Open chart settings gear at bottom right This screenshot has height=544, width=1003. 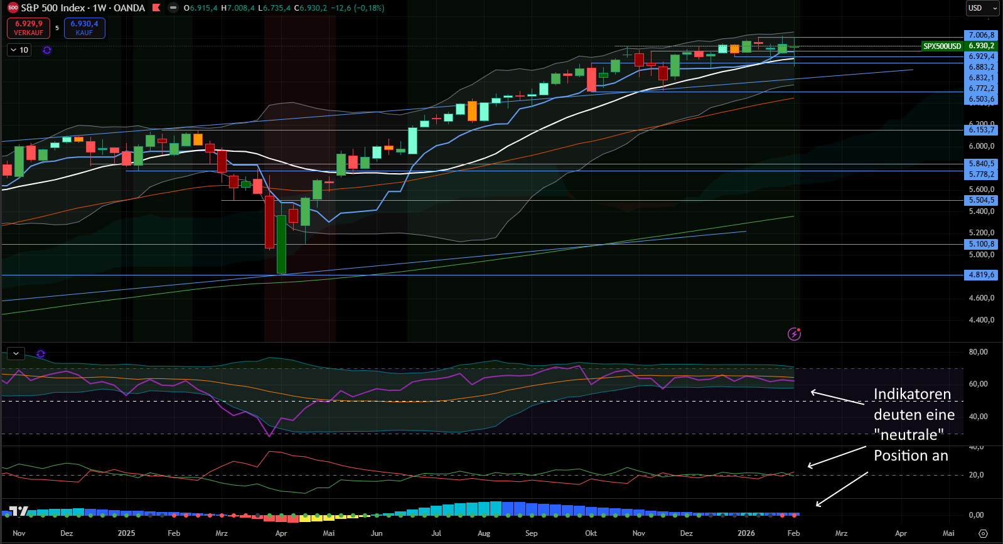(983, 533)
